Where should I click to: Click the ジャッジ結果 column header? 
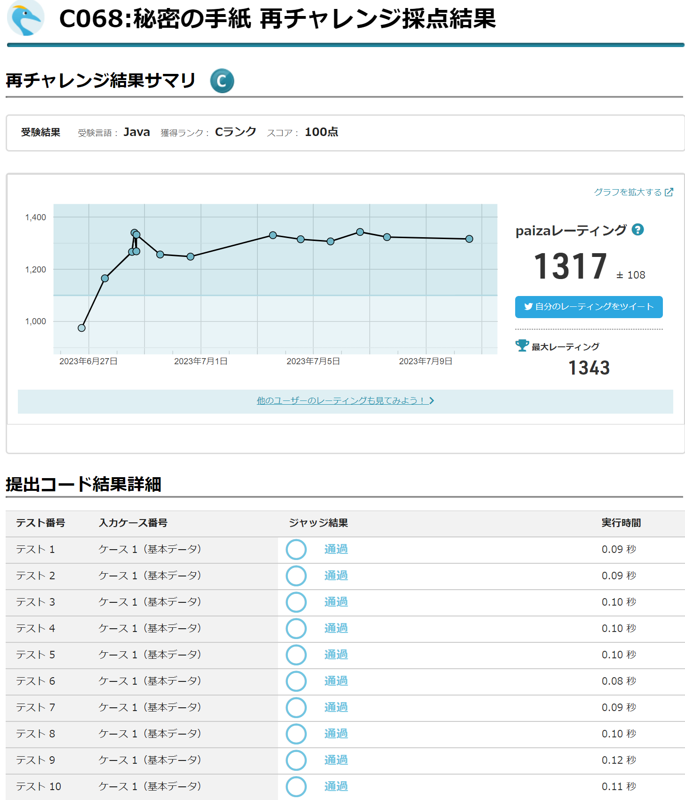(x=319, y=523)
